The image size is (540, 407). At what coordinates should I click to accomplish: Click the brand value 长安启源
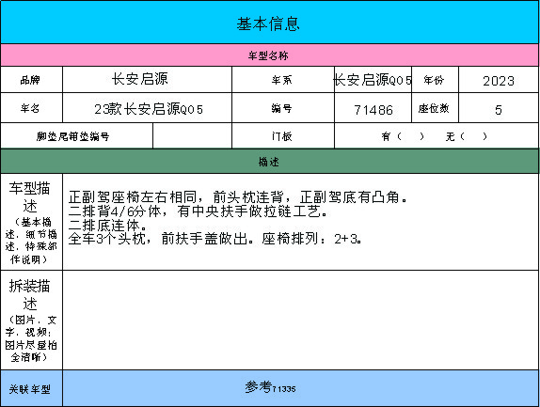[x=140, y=79]
